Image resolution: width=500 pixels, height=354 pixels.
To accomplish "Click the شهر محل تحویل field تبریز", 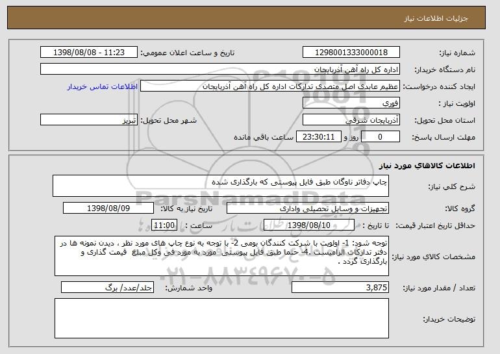I will click(x=89, y=120).
